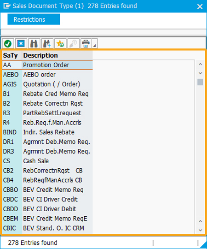Select the AEBO order row
The image size is (207, 249).
[x=47, y=75]
